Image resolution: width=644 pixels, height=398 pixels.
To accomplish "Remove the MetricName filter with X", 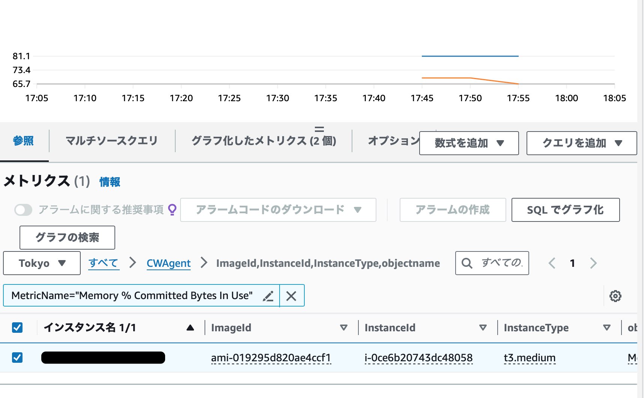I will [291, 296].
